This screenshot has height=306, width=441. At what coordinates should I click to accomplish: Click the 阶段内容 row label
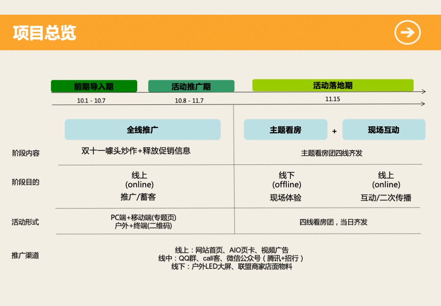click(x=25, y=153)
